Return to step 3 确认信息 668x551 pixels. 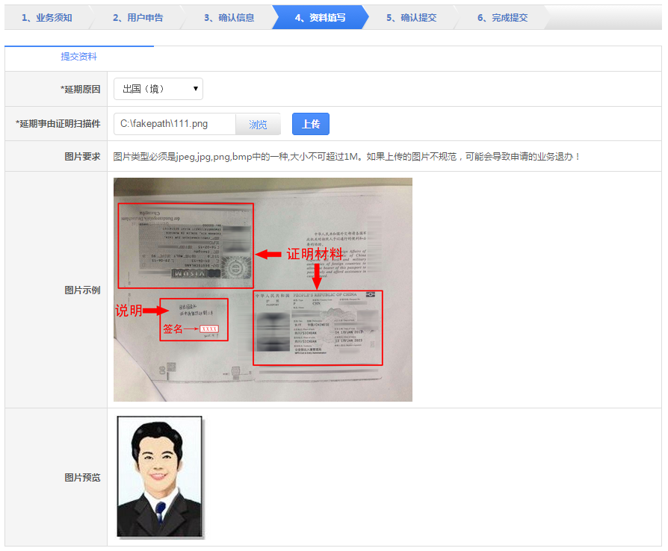(229, 17)
